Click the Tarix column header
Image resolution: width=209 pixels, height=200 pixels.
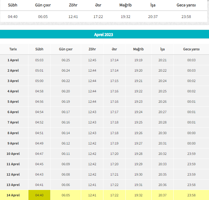click(13, 49)
